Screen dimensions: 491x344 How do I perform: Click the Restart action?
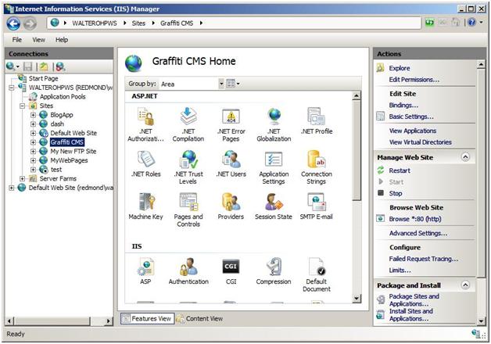pyautogui.click(x=400, y=170)
